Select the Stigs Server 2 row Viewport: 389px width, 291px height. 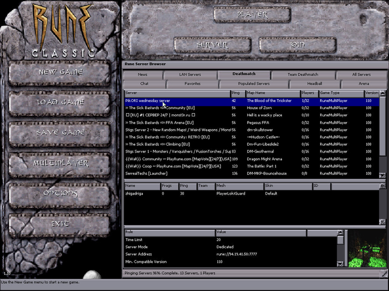coord(178,130)
